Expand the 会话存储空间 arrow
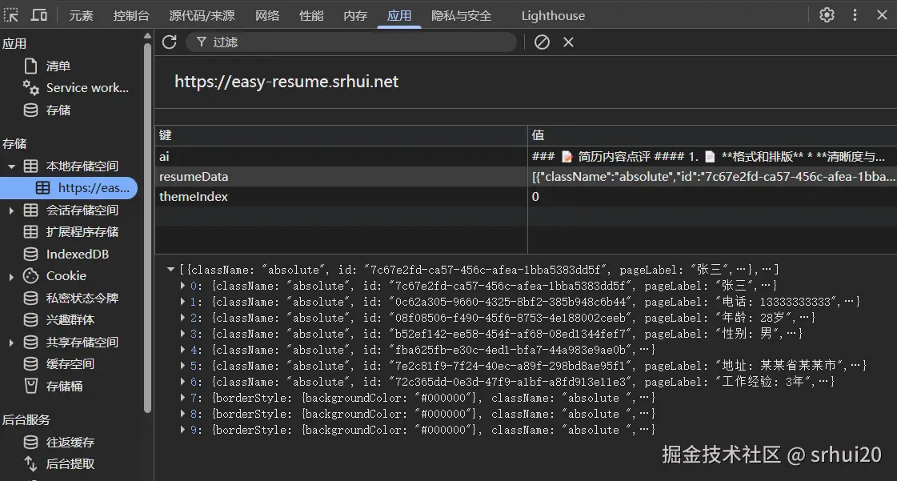The image size is (897, 481). (11, 210)
